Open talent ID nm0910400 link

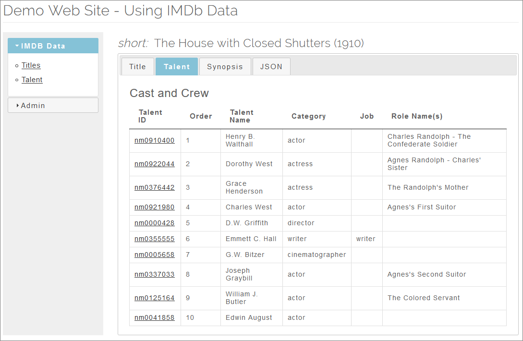point(155,140)
